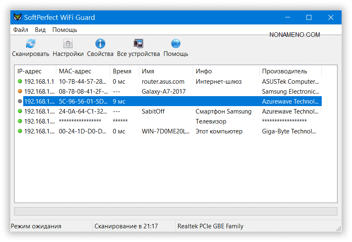Click the Производитель column header
The width and height of the screenshot is (352, 242).
pyautogui.click(x=290, y=71)
